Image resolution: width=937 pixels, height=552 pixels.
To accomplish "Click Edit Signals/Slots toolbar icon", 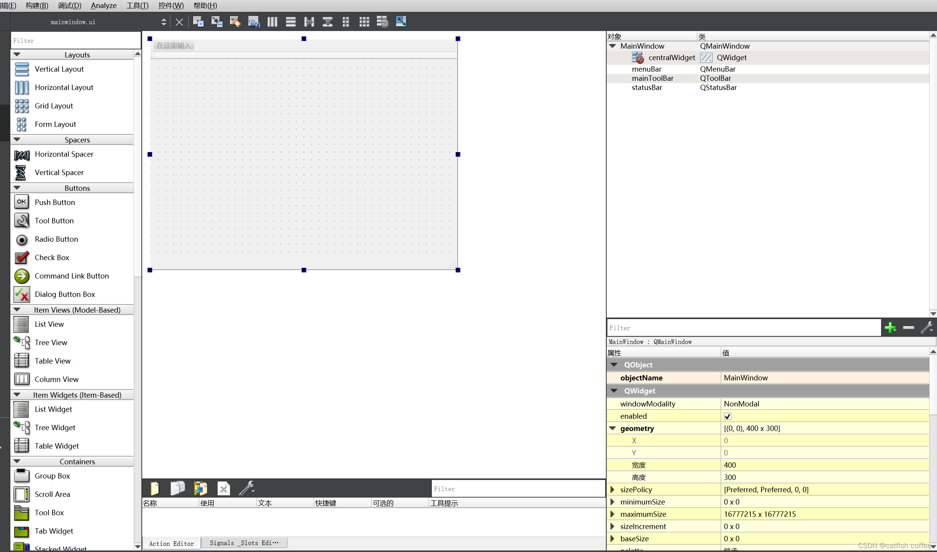I will 217,22.
